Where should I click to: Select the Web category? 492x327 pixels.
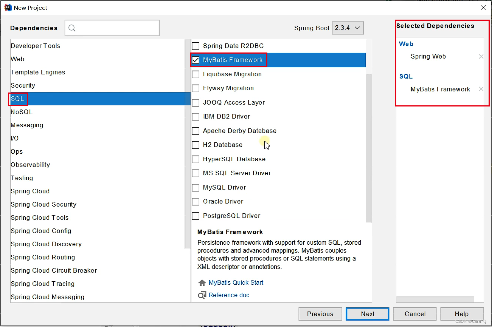point(98,59)
